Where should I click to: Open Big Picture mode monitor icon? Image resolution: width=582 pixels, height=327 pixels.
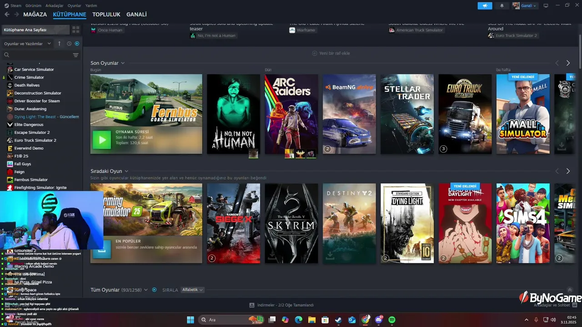[546, 5]
